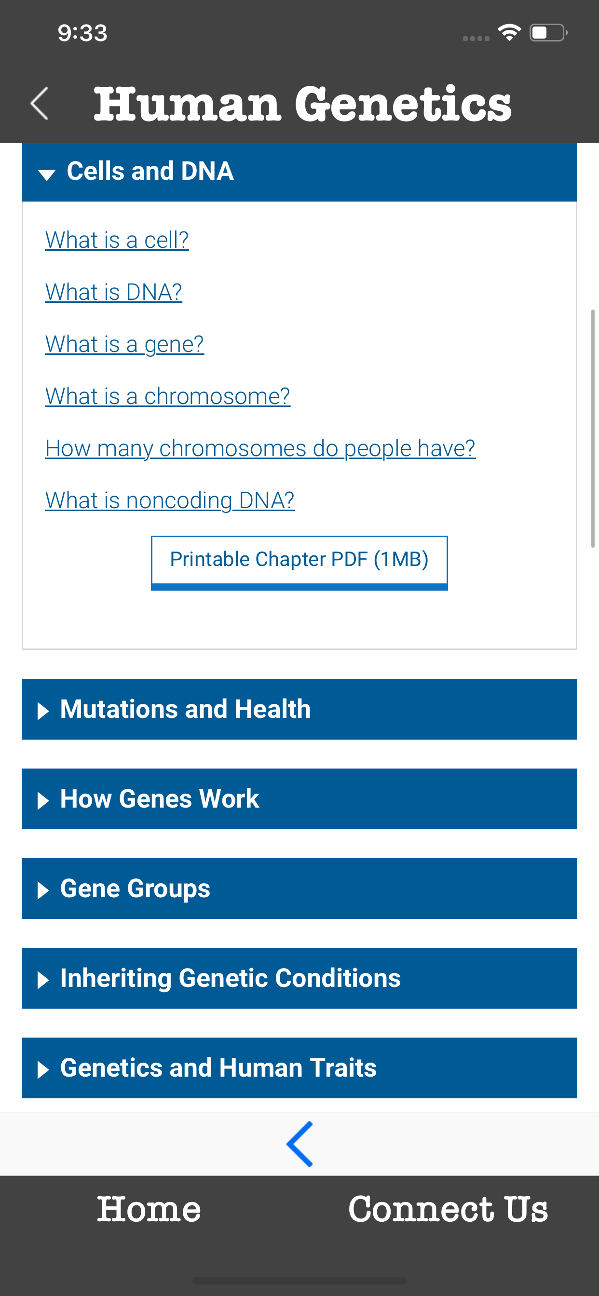Tap the back chevron beside Human Genetics
599x1296 pixels.
coord(39,104)
